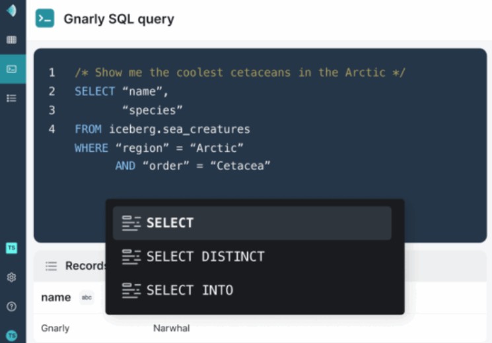Screen dimensions: 492x343
Task: Click the comment on line 1
Action: point(240,73)
